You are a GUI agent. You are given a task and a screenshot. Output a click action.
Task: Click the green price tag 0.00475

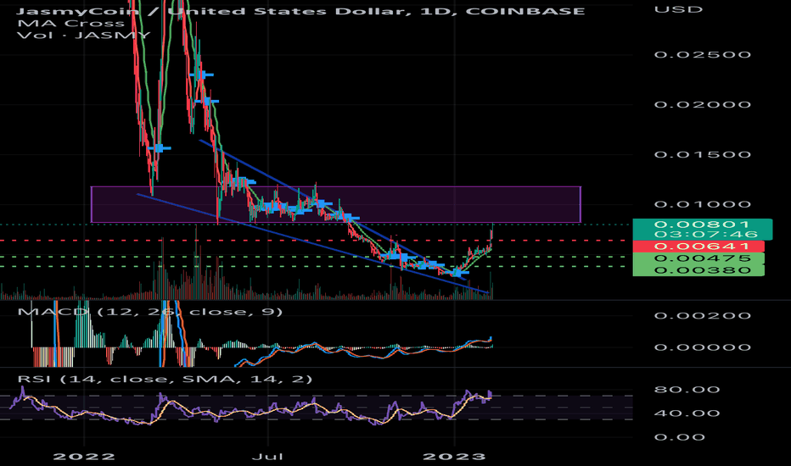coord(698,258)
